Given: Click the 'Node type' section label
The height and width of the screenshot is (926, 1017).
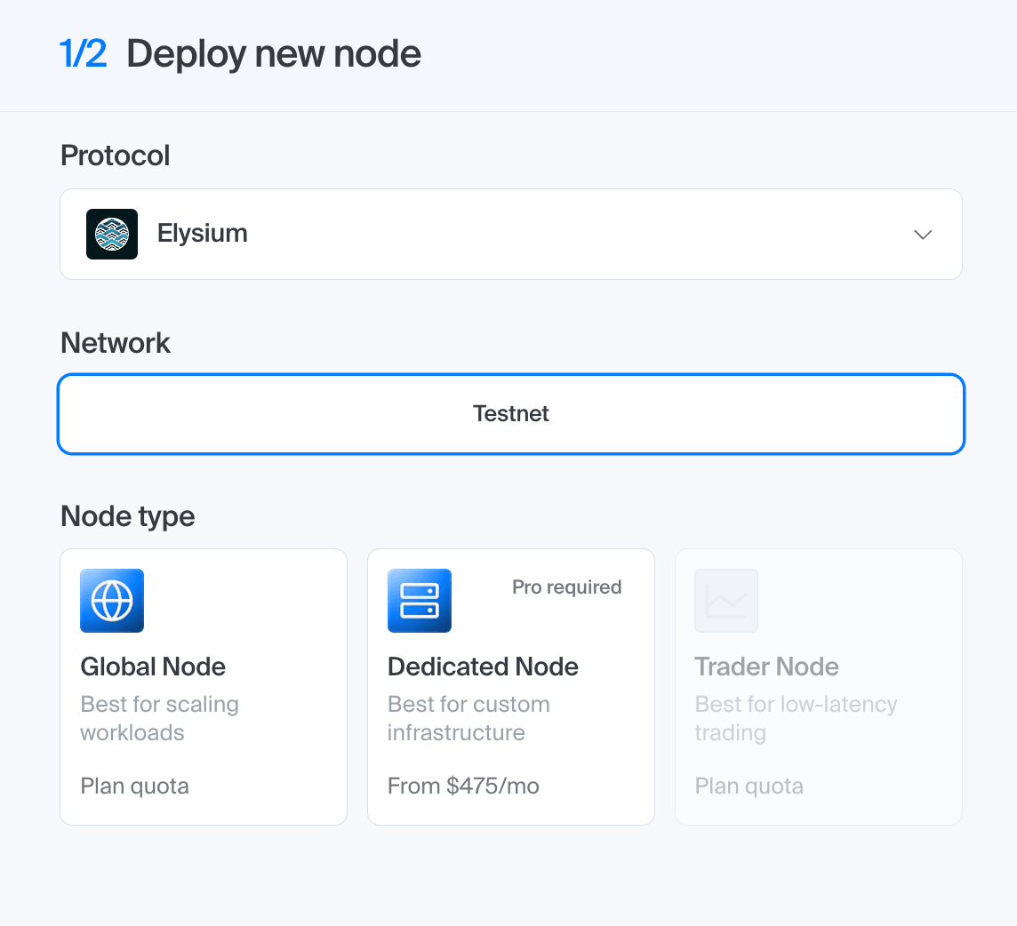Looking at the screenshot, I should tap(128, 517).
